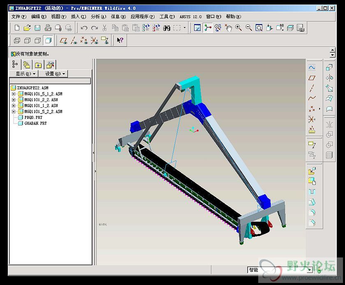Add a component to the assembly
This screenshot has width=345, height=285.
(x=312, y=171)
